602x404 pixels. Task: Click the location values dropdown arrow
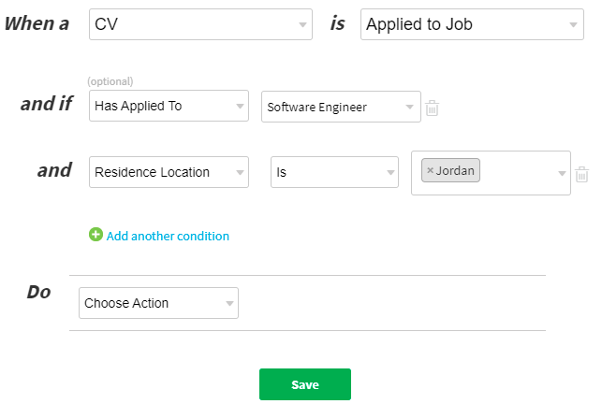coord(562,173)
